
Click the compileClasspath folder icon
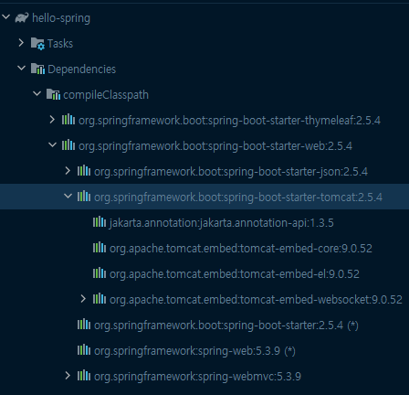click(53, 94)
